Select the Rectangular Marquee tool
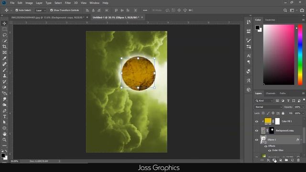Image resolution: width=306 pixels, height=172 pixels. 4,29
